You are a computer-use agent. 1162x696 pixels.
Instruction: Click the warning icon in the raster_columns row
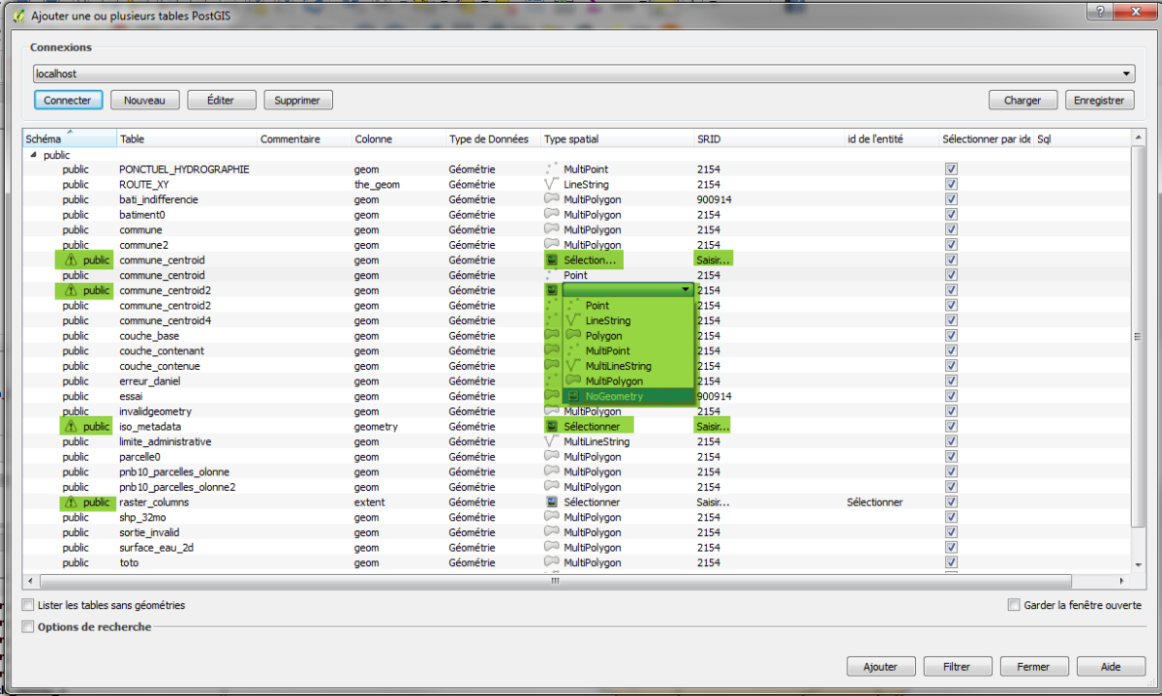[70, 502]
